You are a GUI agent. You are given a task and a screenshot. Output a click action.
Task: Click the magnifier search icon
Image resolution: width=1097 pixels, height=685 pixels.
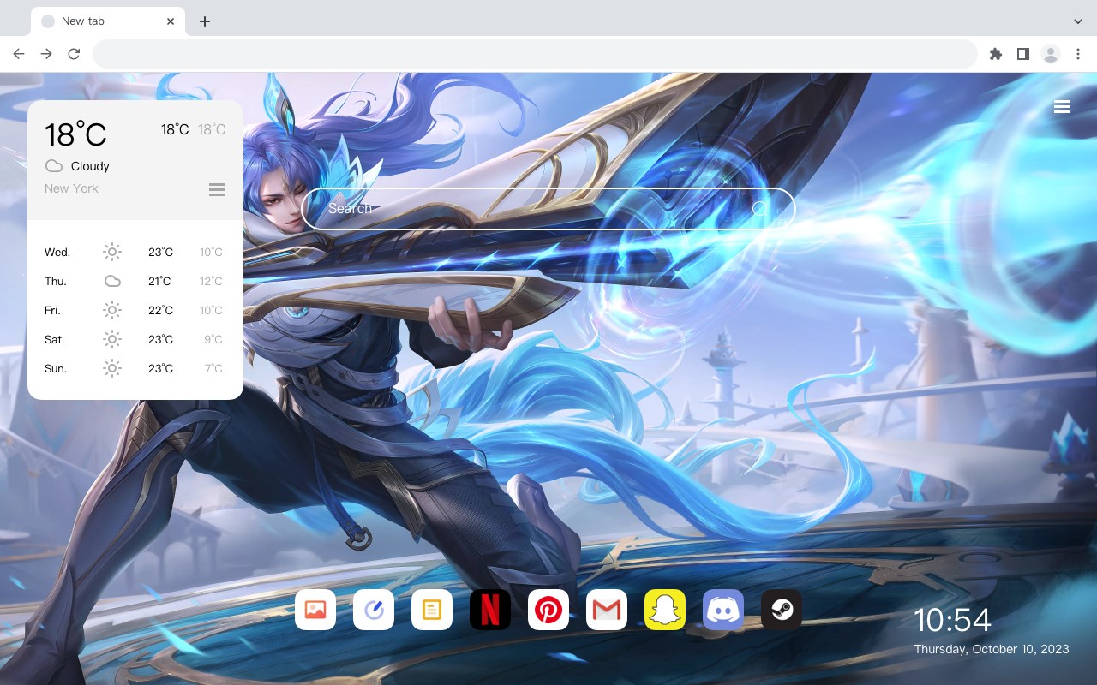(x=760, y=209)
